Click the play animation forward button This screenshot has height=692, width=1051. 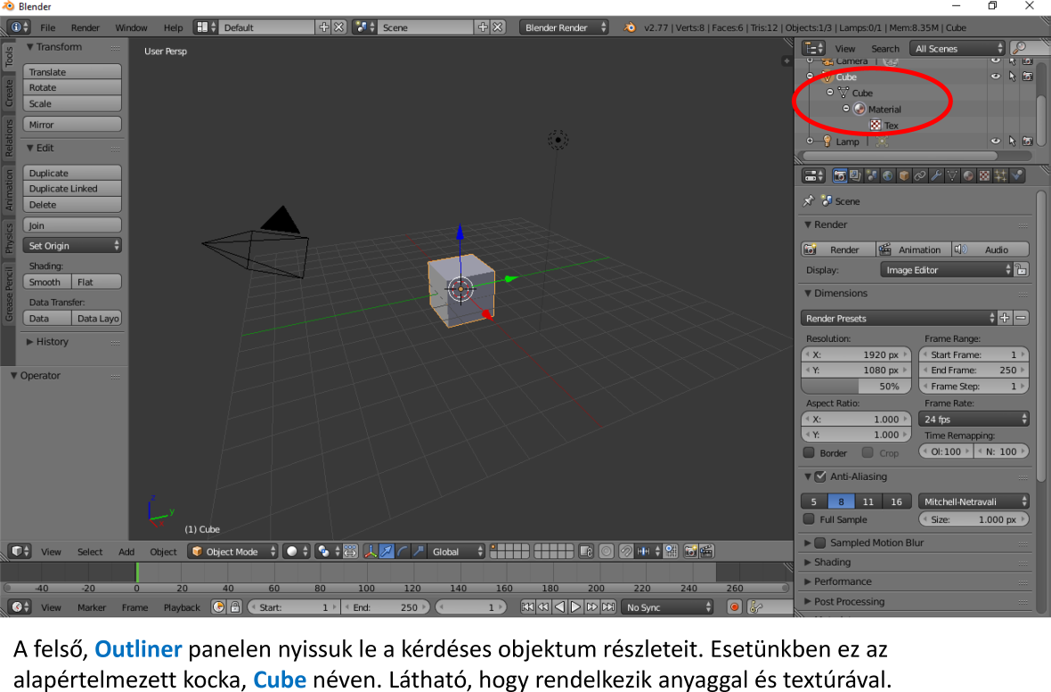[x=575, y=607]
